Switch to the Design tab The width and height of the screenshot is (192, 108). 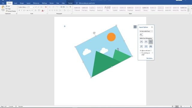tap(22, 3)
